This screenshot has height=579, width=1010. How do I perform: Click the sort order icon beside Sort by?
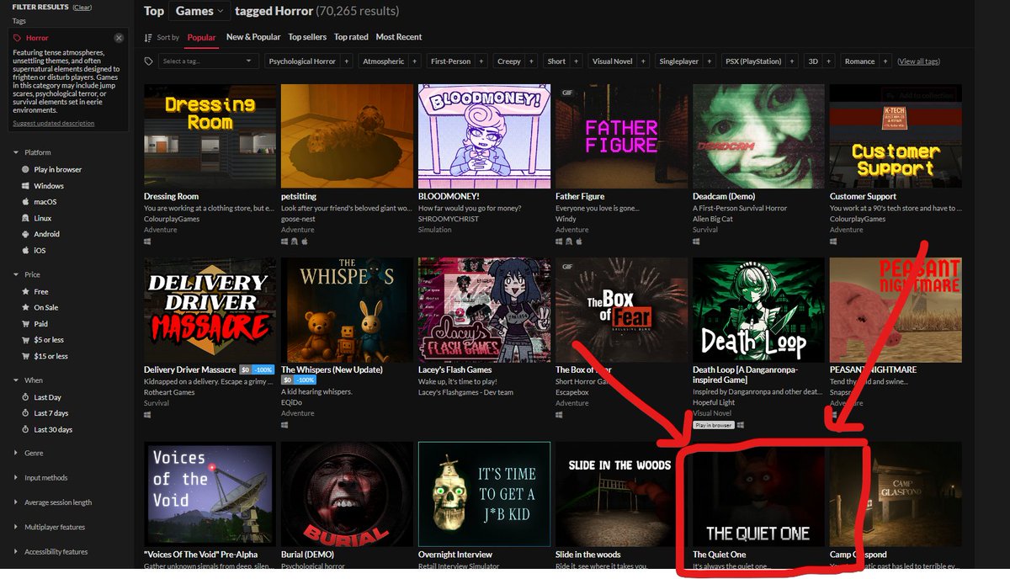(x=148, y=37)
